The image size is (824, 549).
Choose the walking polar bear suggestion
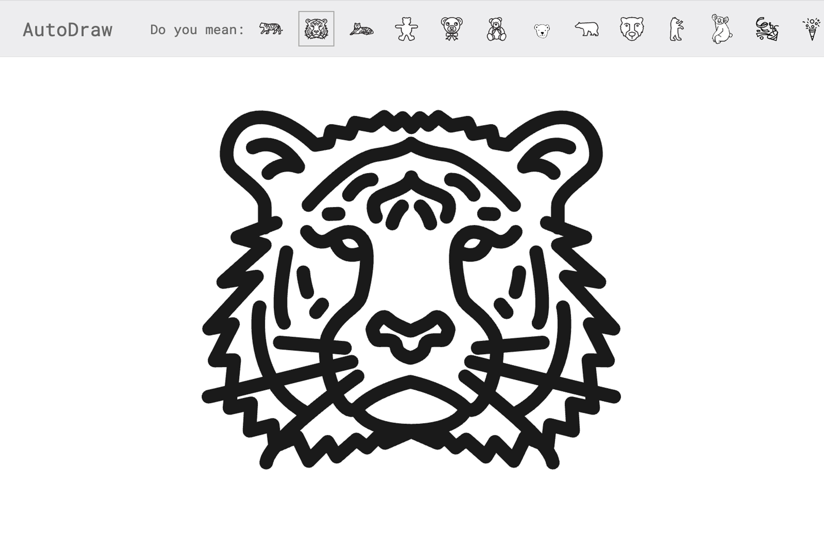587,29
